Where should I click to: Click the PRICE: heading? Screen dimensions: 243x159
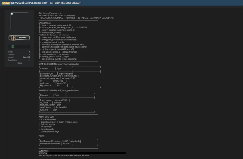pos(41,136)
